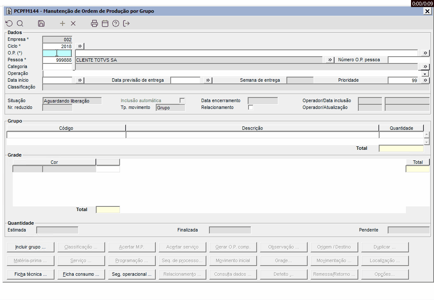
Task: Delete the record with the X toolbar icon
Action: click(x=73, y=23)
